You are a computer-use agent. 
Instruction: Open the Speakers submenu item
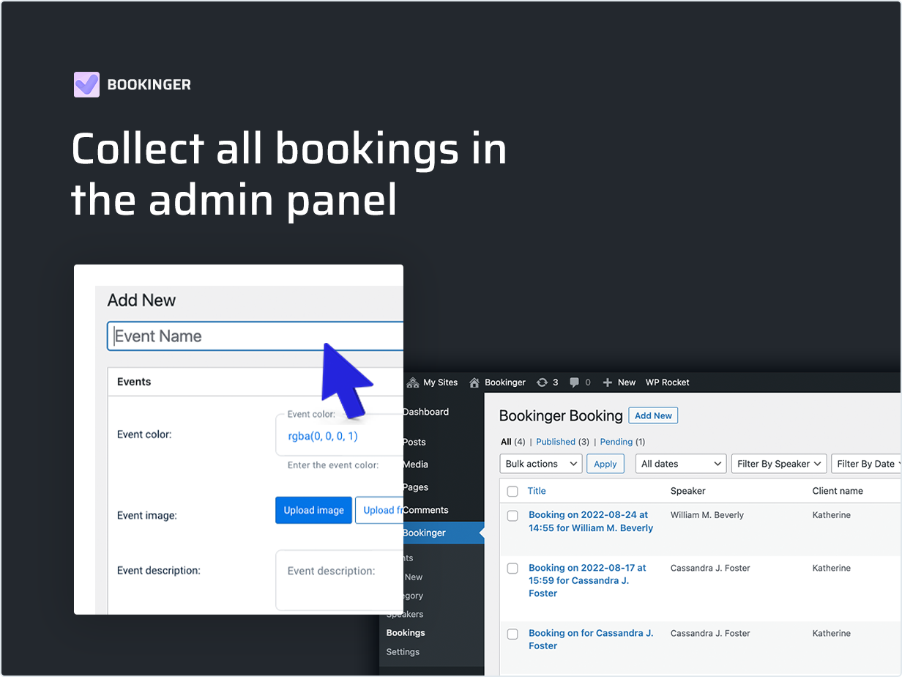click(405, 614)
